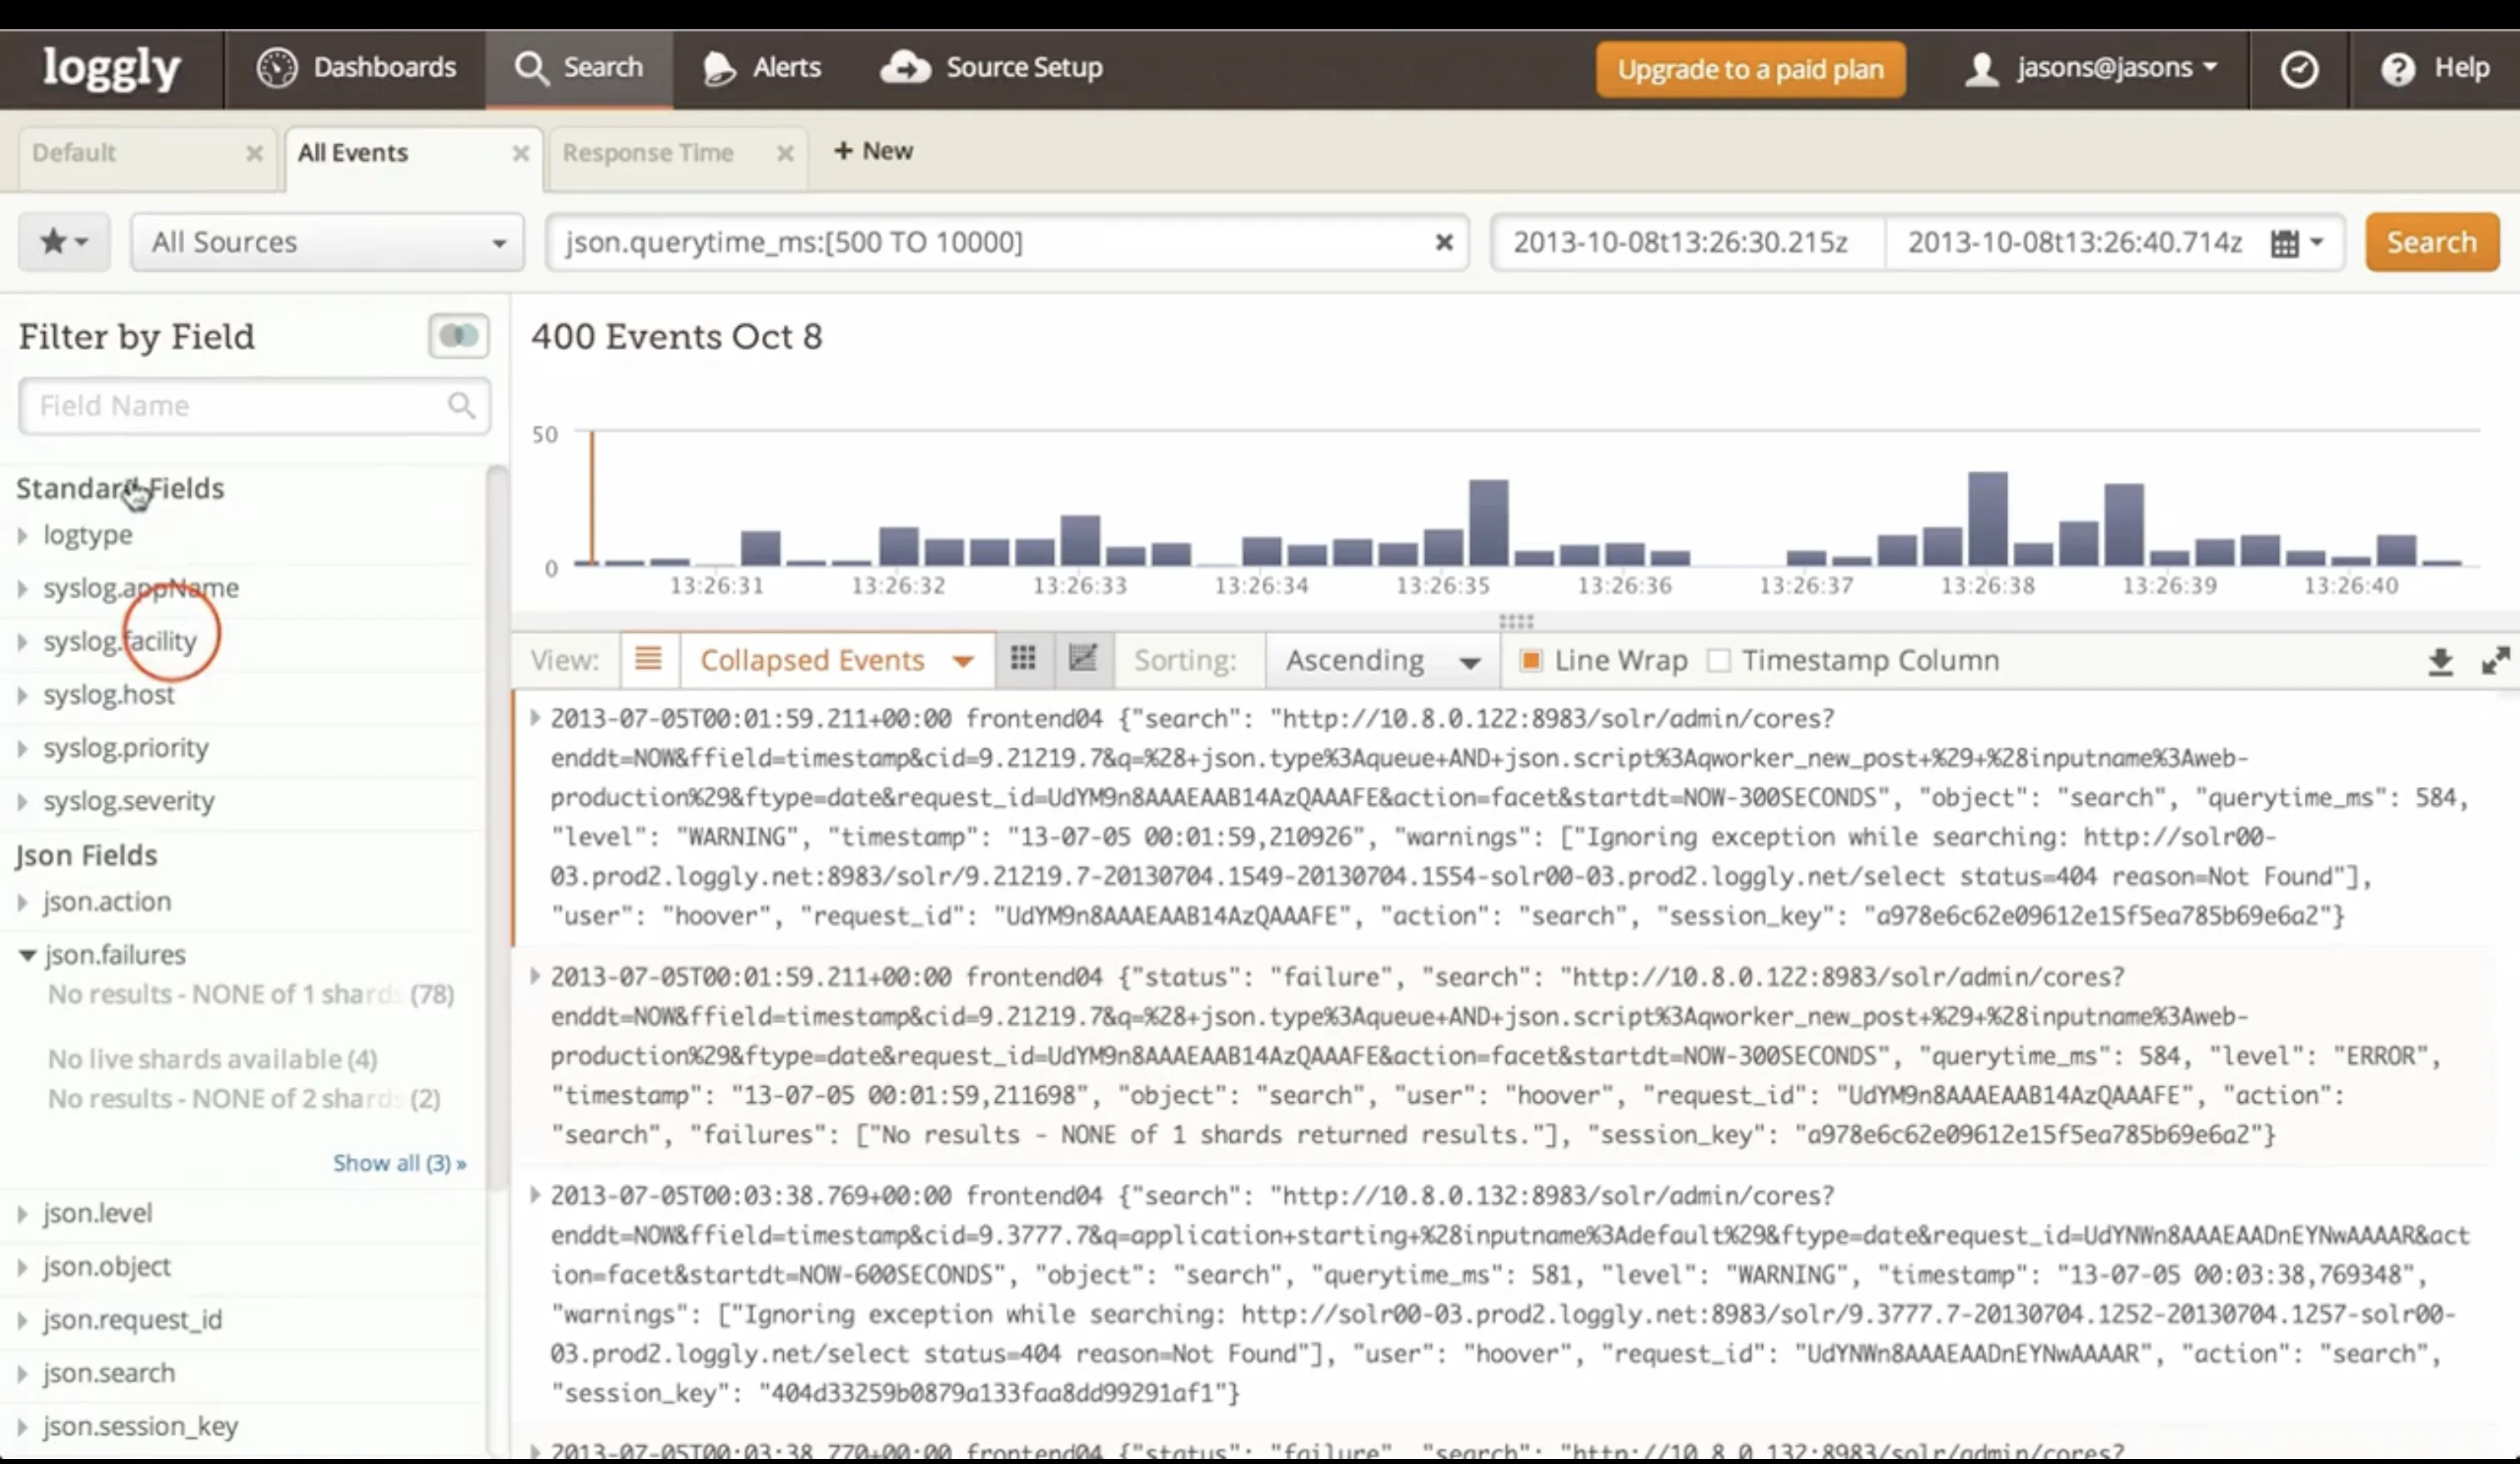
Task: Switch to grid view icon
Action: (1022, 659)
